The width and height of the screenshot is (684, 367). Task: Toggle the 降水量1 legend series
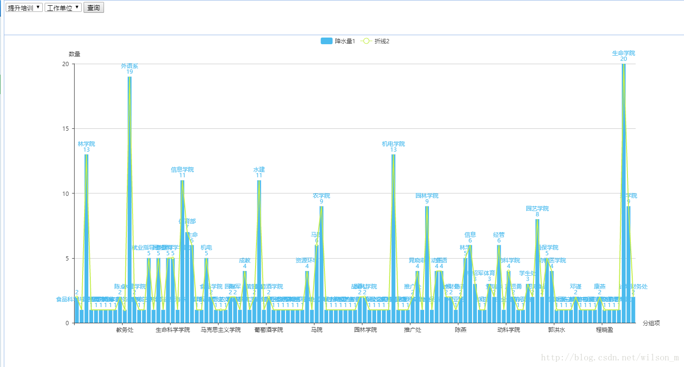338,41
